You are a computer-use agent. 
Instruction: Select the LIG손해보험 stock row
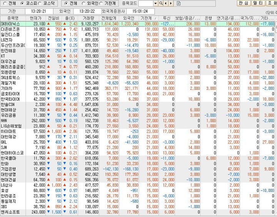[137, 126]
